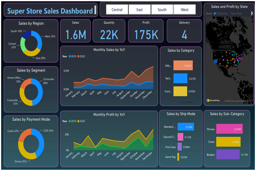Select Corporate 33% slice in segment donut
This screenshot has height=171, width=256.
[x=24, y=98]
